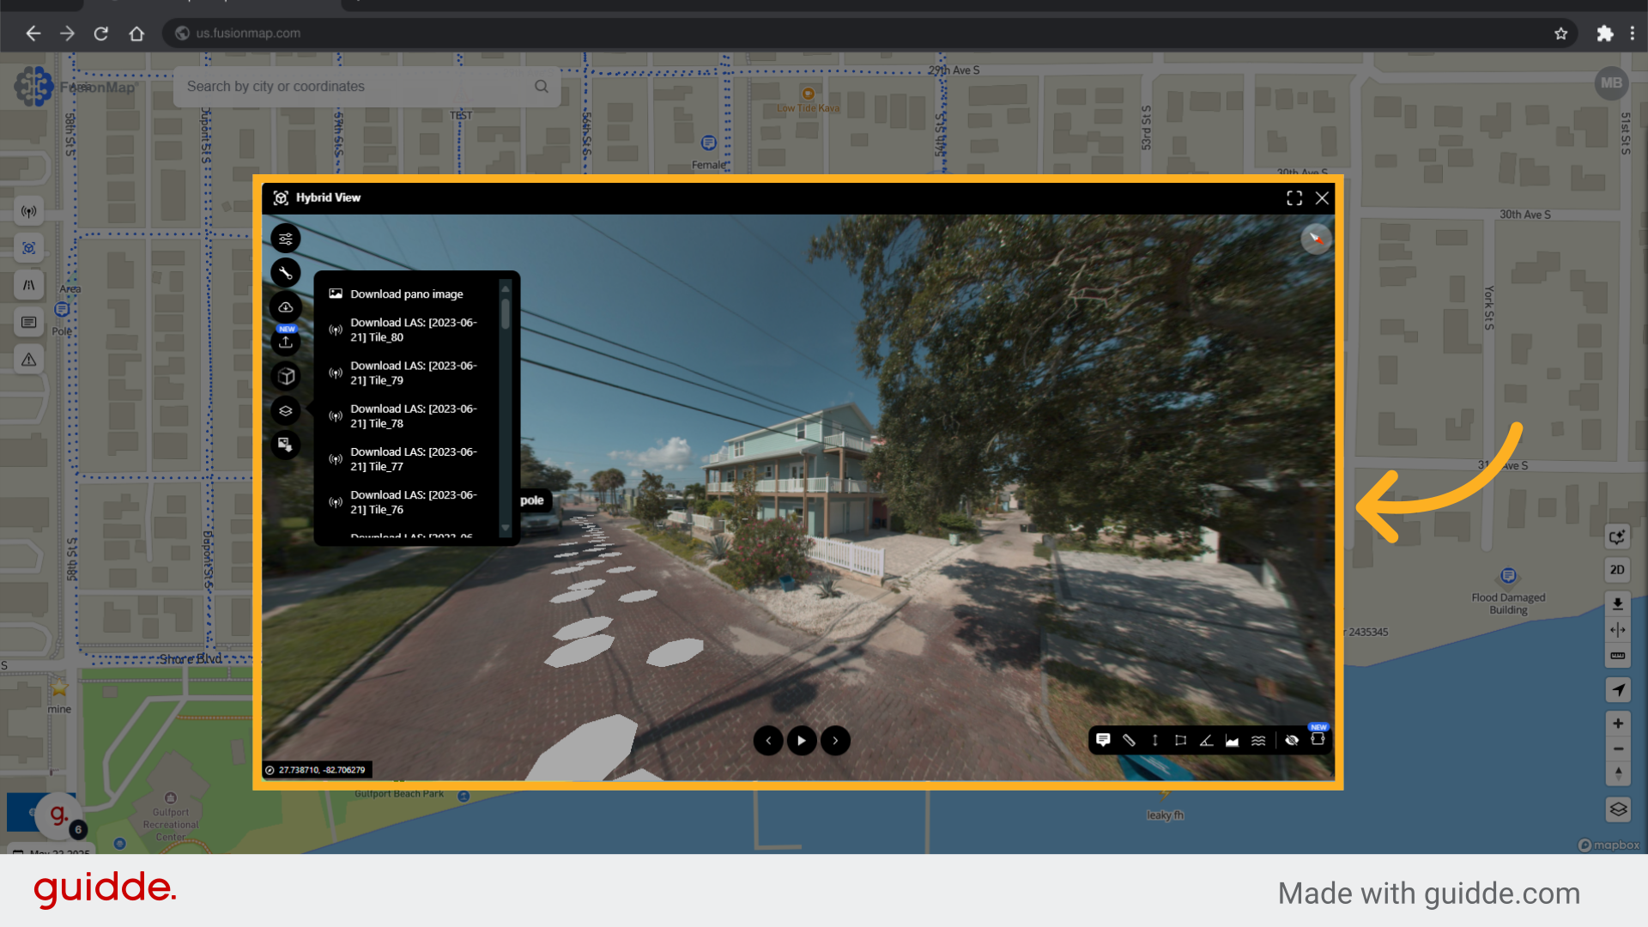Viewport: 1648px width, 927px height.
Task: Click the cloud download icon in Hybrid View
Action: click(286, 307)
